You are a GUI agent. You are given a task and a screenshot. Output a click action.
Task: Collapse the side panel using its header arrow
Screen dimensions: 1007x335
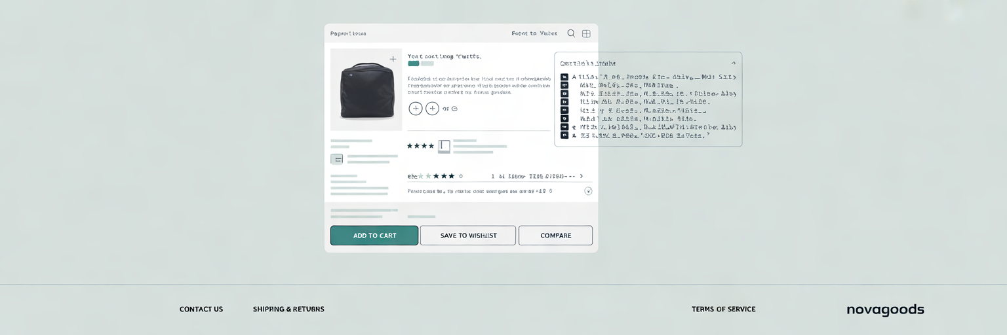733,63
